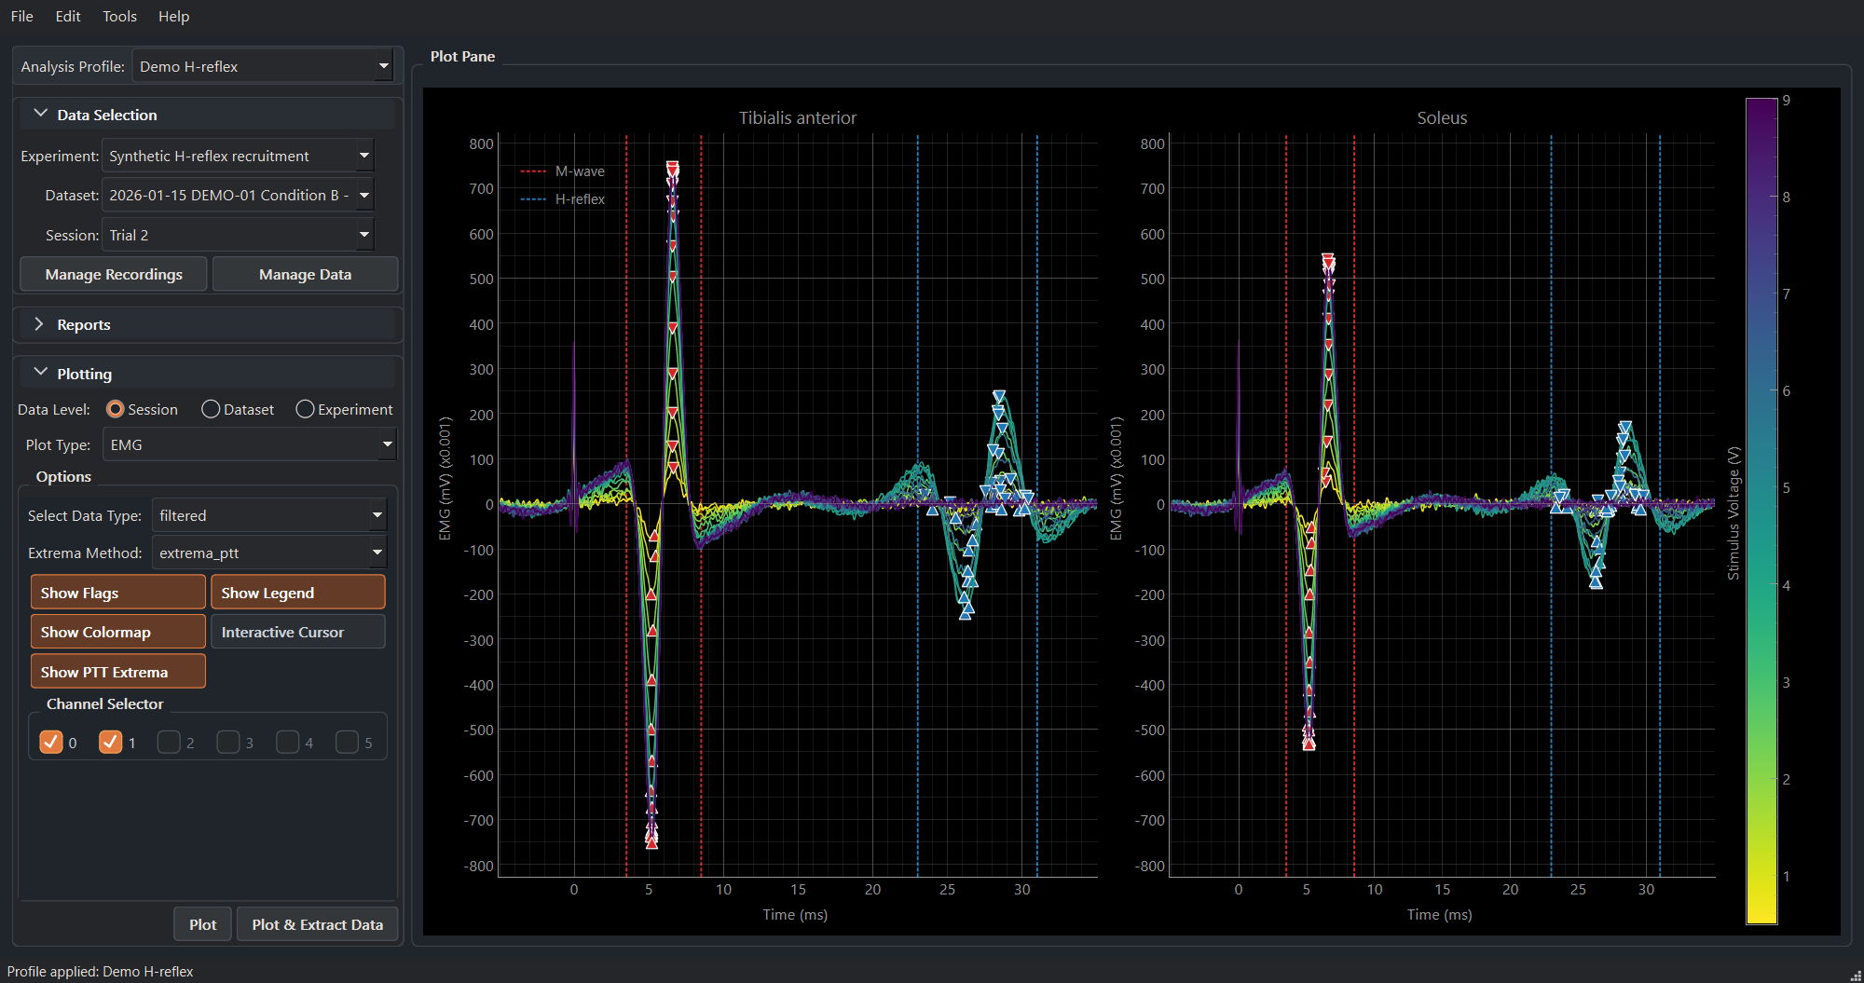The height and width of the screenshot is (983, 1864).
Task: Click the M-wave legend entry
Action: (563, 171)
